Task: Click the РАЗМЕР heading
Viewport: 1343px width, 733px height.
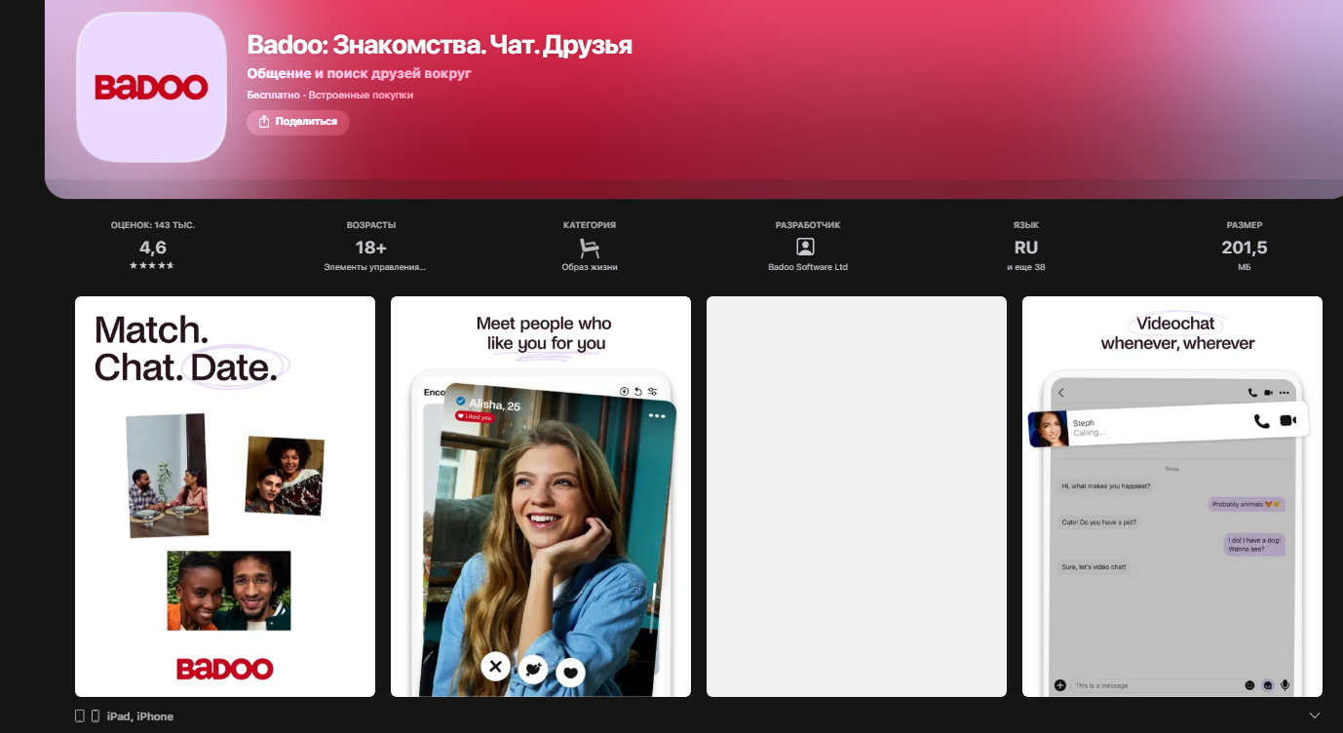Action: (x=1245, y=225)
